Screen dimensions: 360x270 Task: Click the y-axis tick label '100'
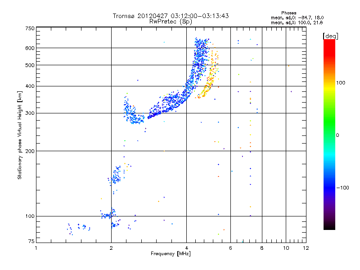[30, 216]
